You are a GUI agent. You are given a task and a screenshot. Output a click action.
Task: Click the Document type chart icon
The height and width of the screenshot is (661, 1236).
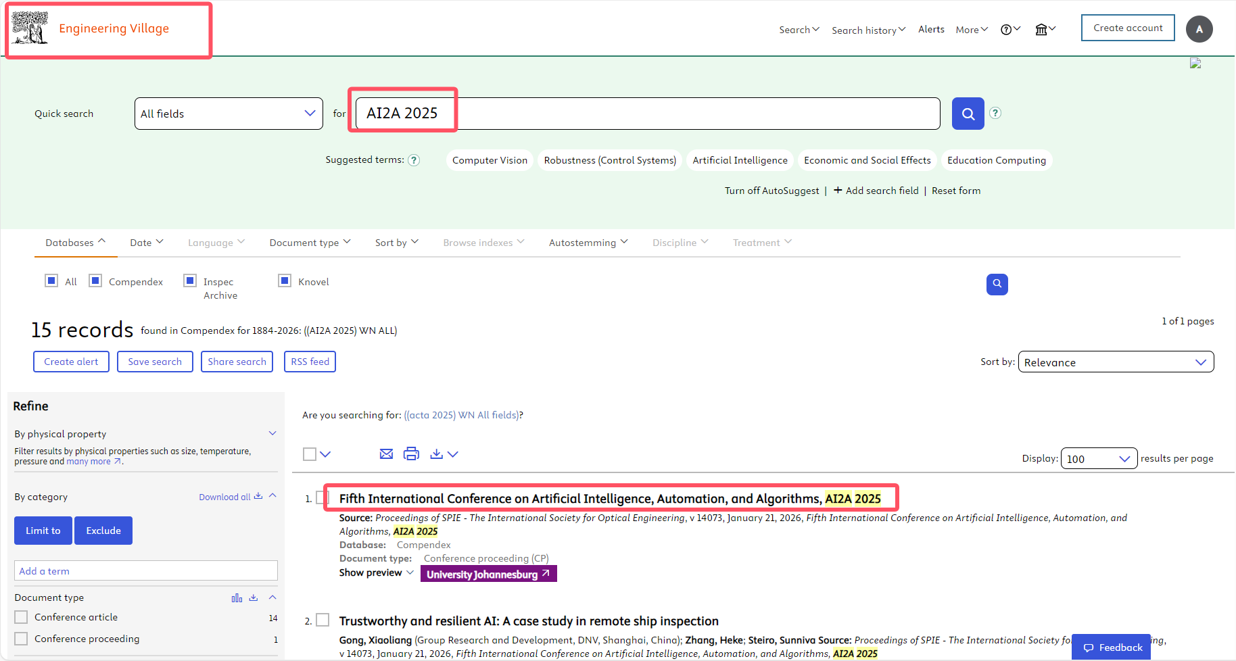[237, 598]
